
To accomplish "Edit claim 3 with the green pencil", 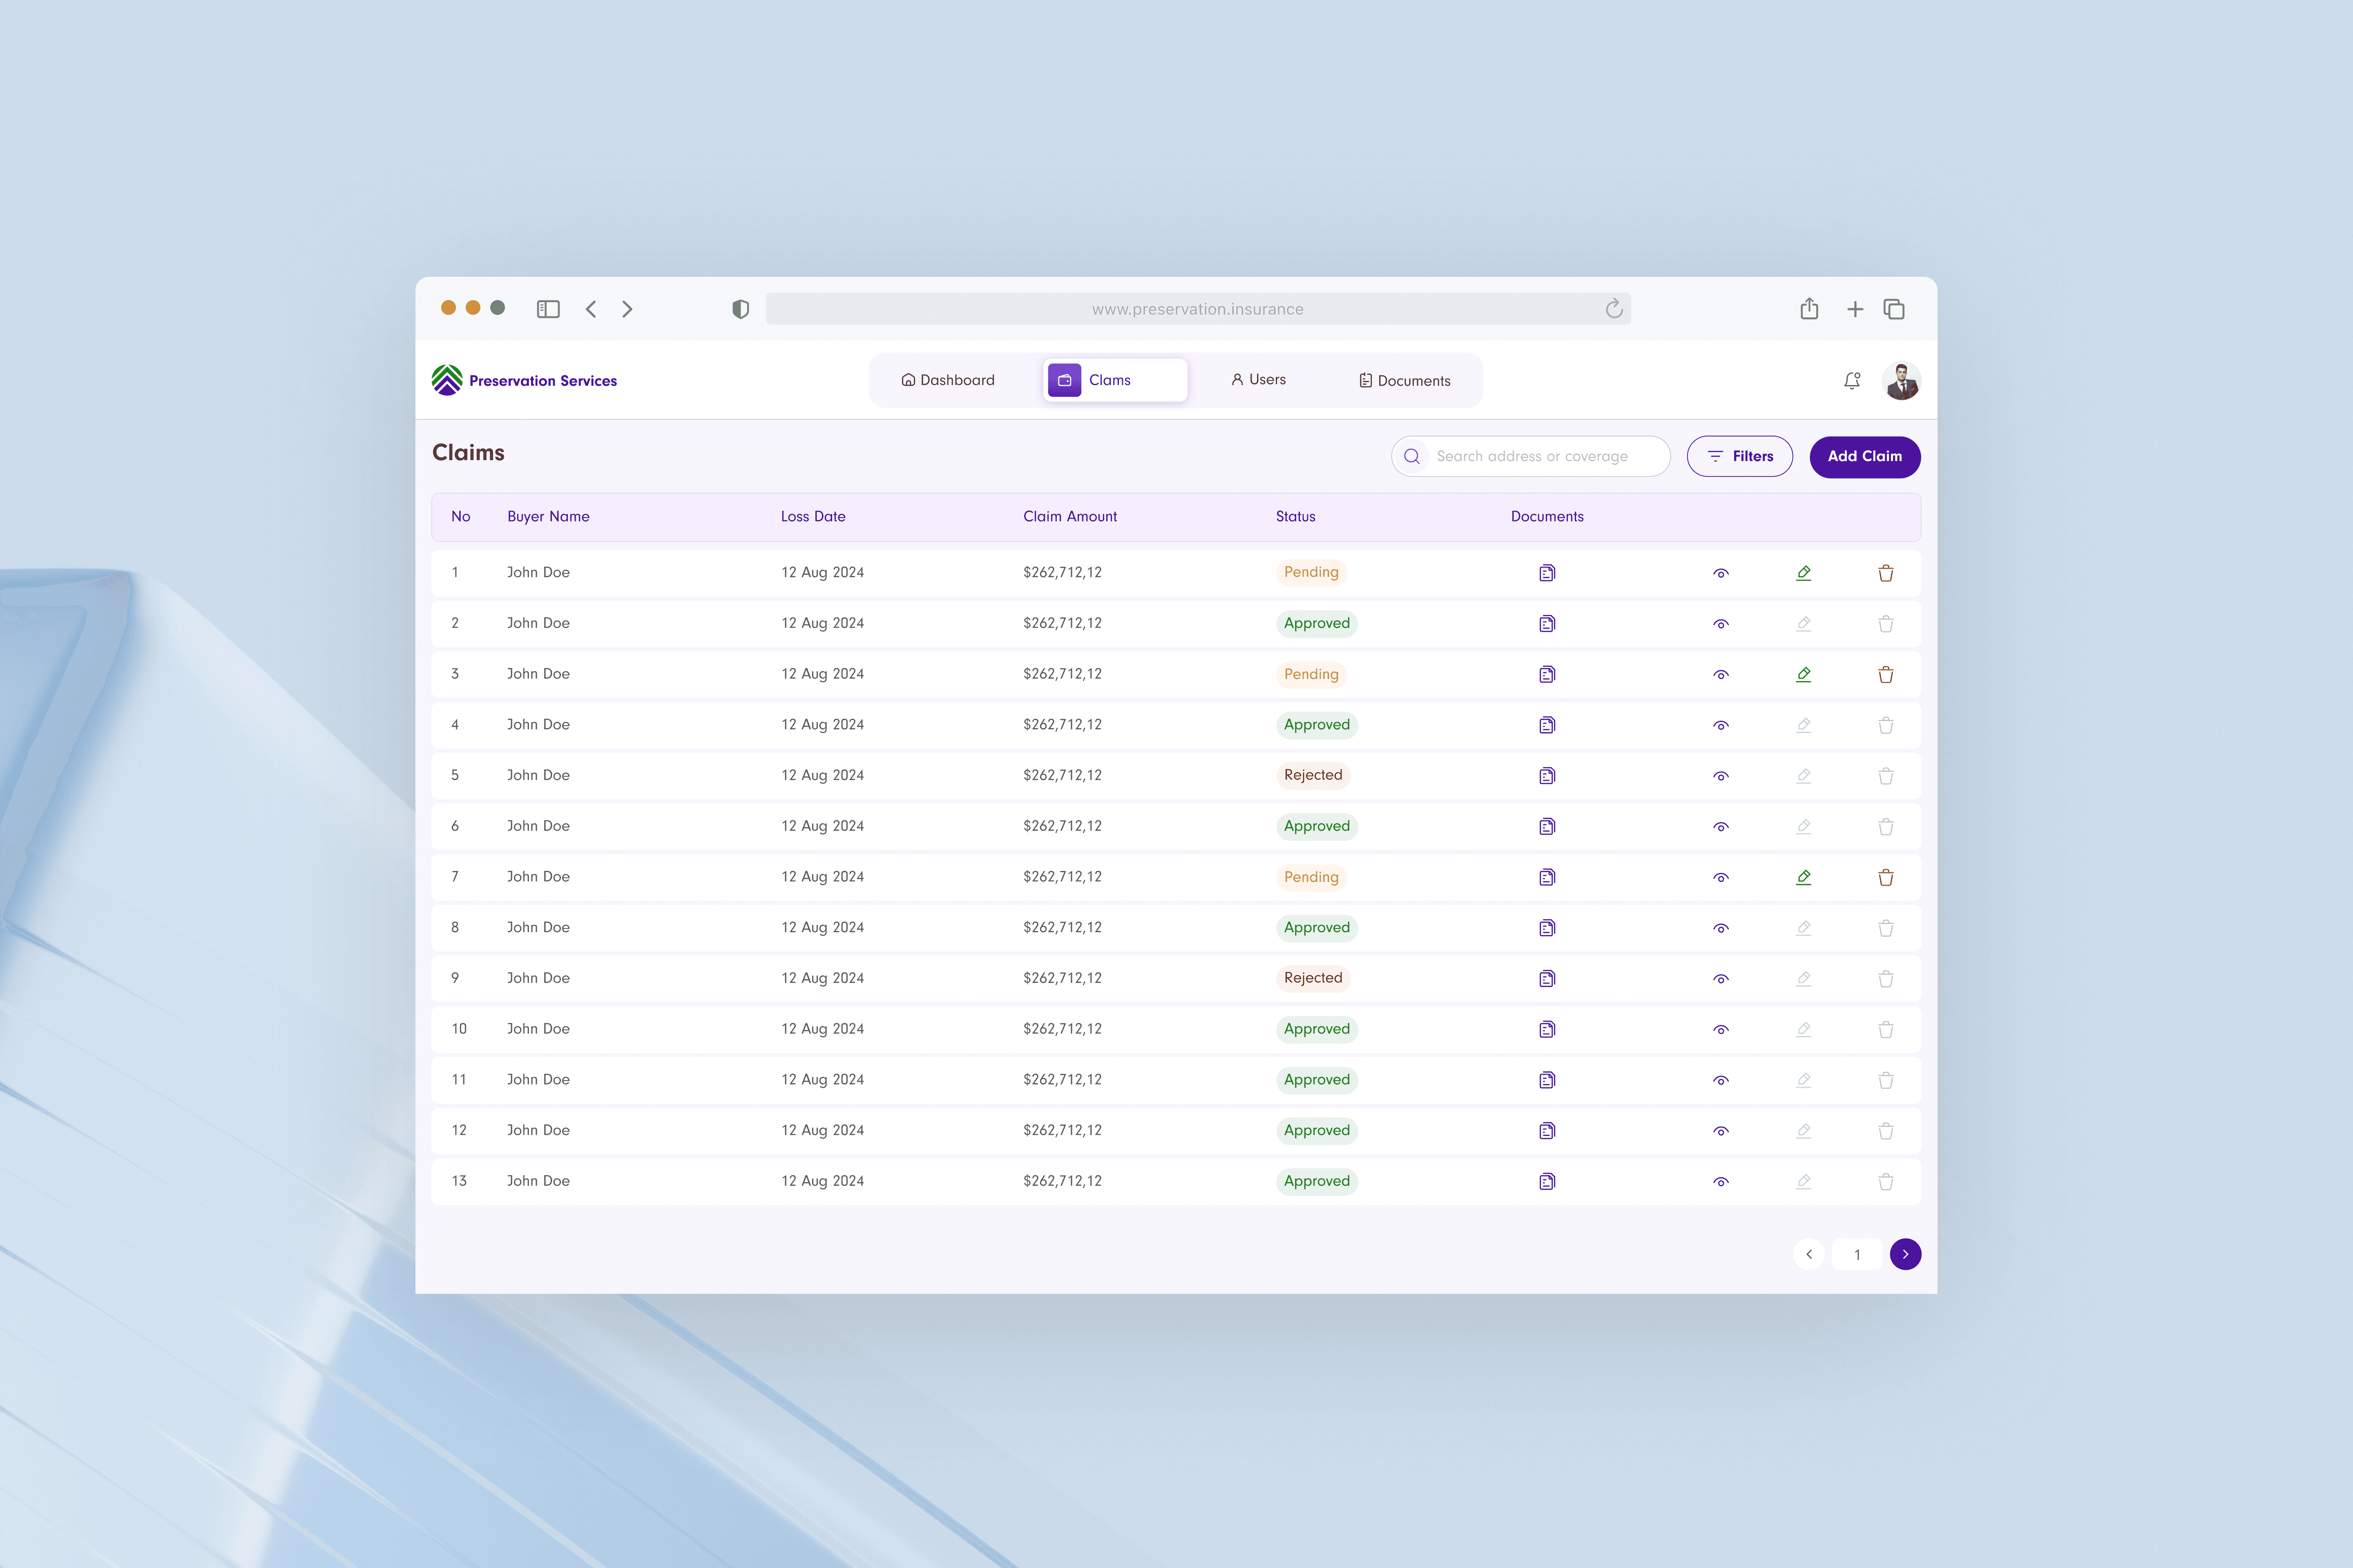I will pos(1803,674).
